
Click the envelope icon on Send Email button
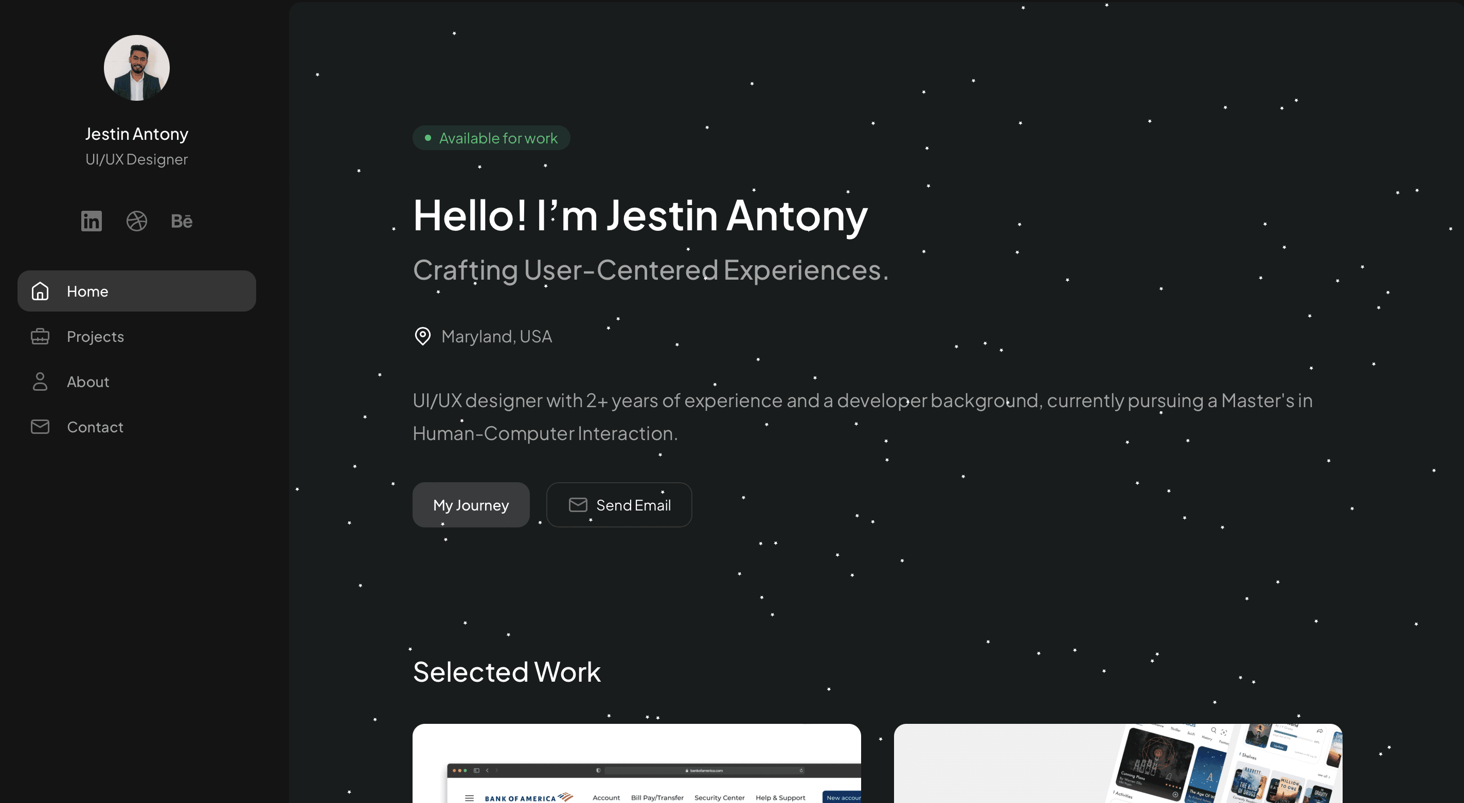tap(578, 505)
